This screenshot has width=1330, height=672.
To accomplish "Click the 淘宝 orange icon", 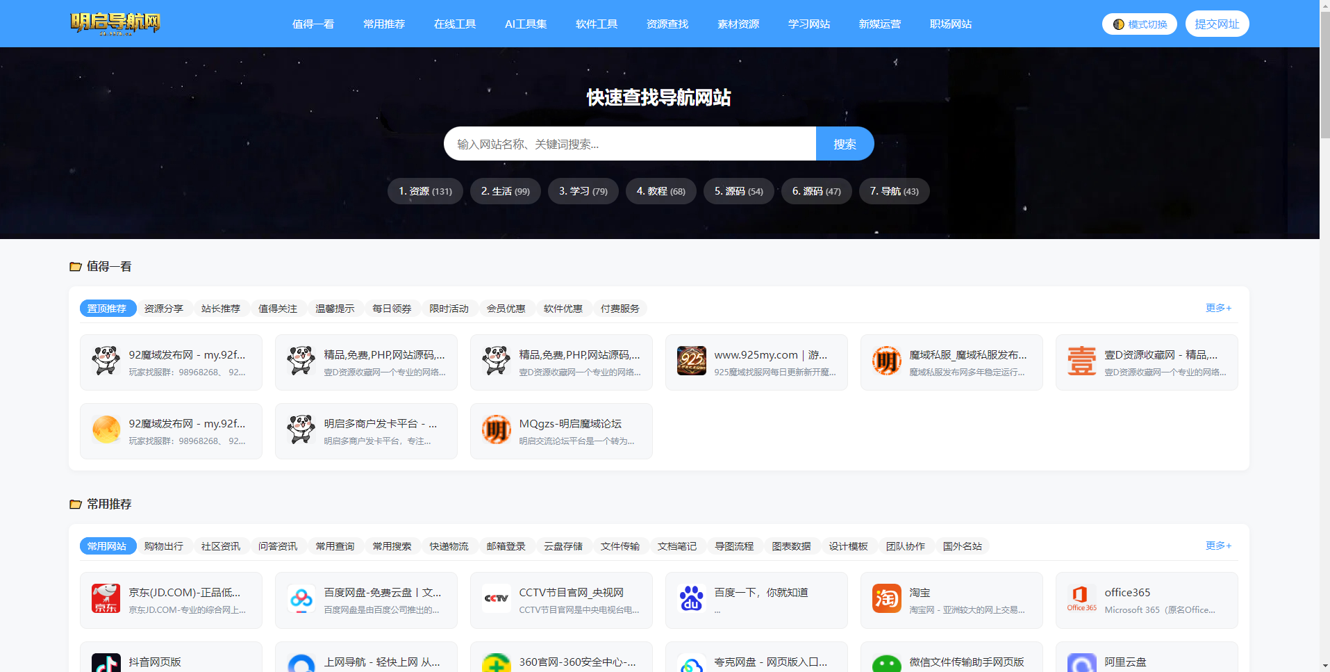I will [x=887, y=598].
